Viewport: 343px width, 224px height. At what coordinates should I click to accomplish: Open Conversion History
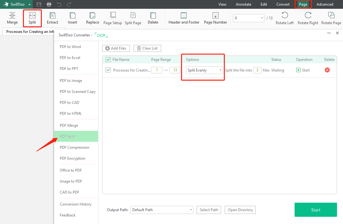[x=76, y=204]
